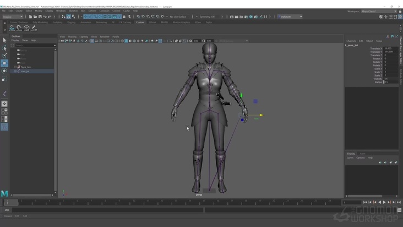The width and height of the screenshot is (403, 227).
Task: Open Layers menu in Layer Editor
Action: (x=350, y=158)
